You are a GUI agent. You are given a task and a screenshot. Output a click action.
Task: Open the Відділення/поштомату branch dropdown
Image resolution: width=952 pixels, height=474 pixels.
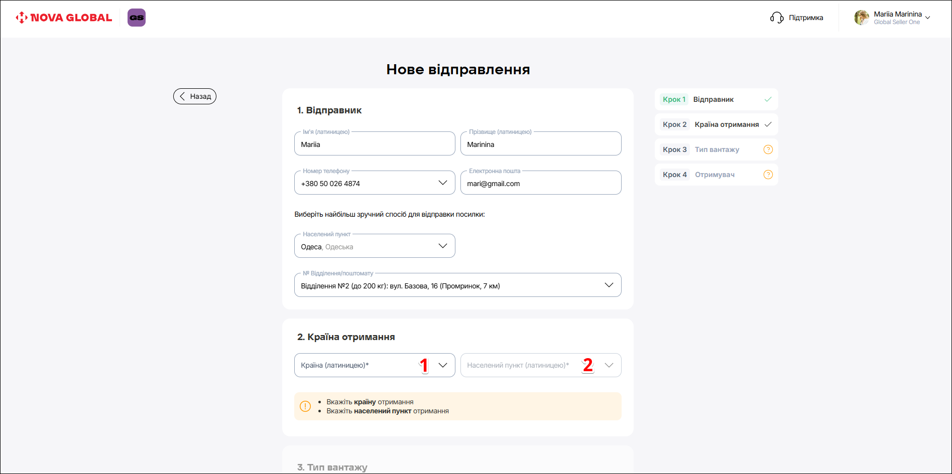coord(609,285)
